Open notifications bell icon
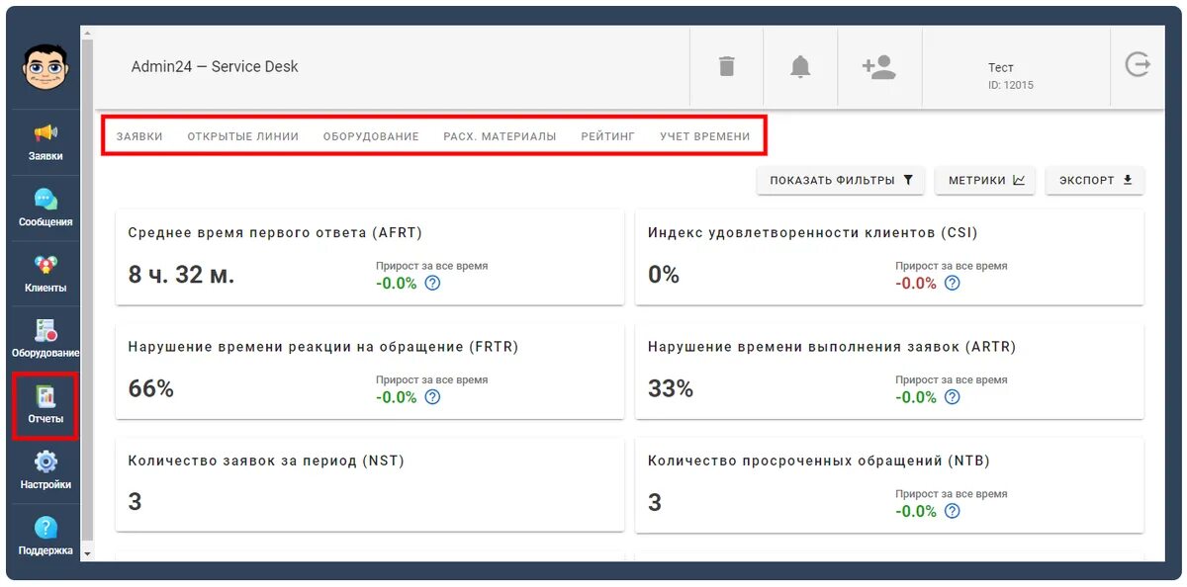This screenshot has width=1187, height=587. pyautogui.click(x=800, y=66)
